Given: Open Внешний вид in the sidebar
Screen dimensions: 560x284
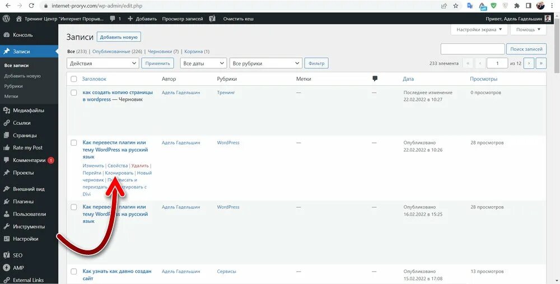Looking at the screenshot, I should pyautogui.click(x=29, y=189).
